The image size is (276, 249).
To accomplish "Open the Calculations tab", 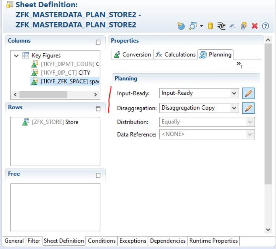I will pos(175,54).
